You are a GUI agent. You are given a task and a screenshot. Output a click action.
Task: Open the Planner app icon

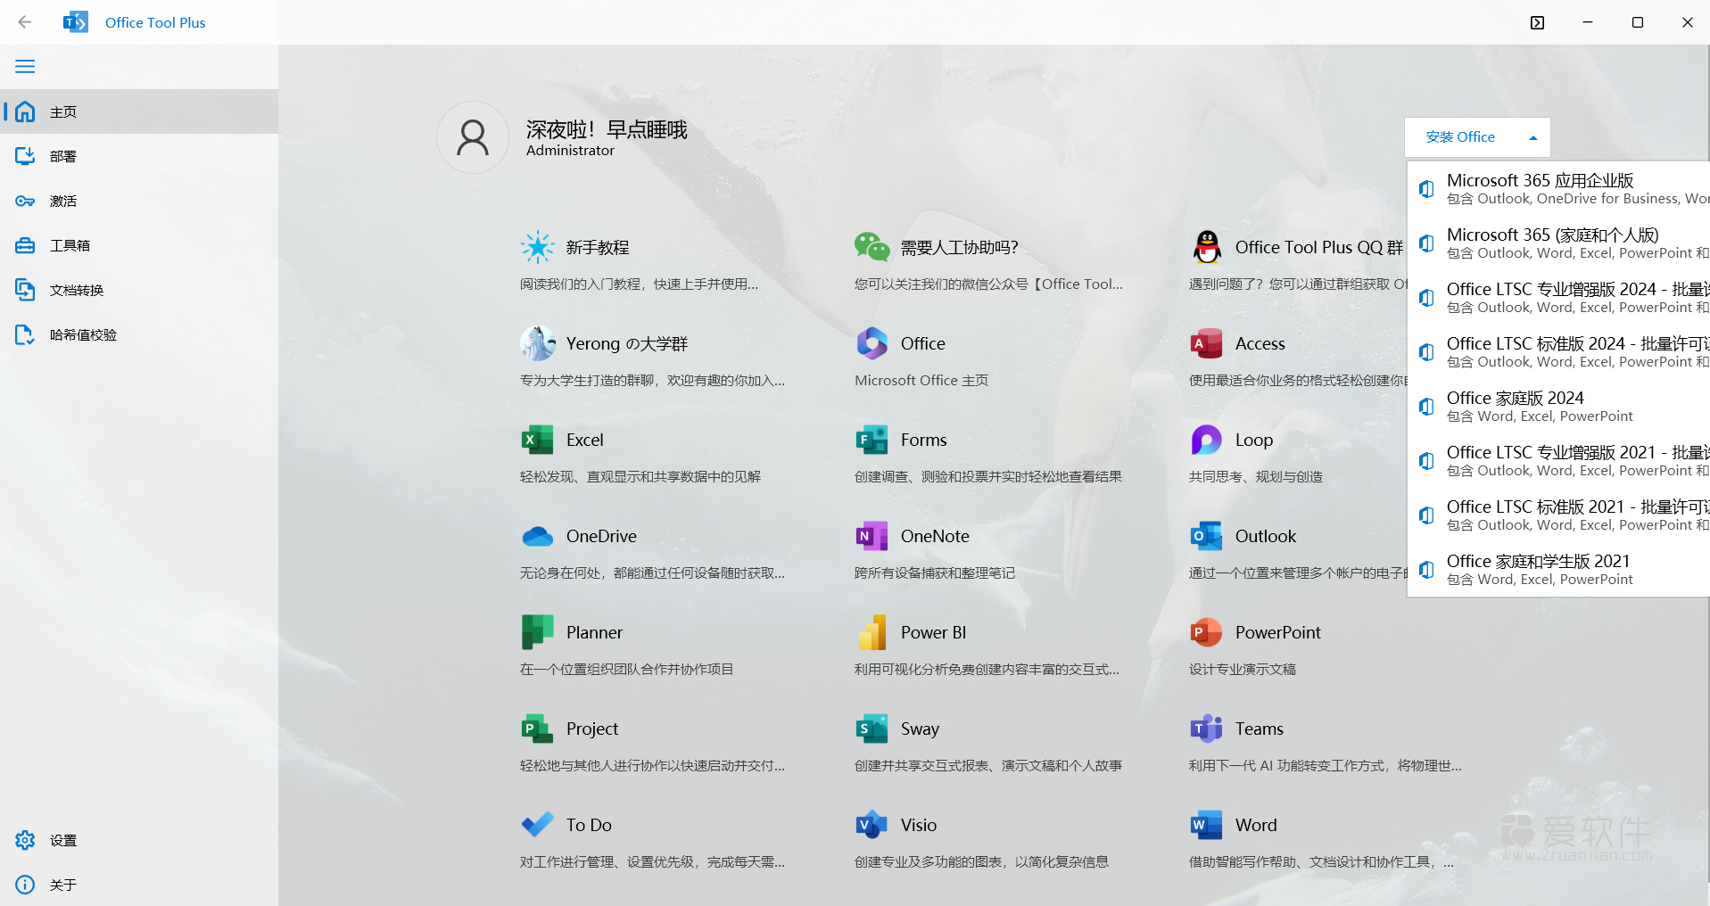(538, 632)
